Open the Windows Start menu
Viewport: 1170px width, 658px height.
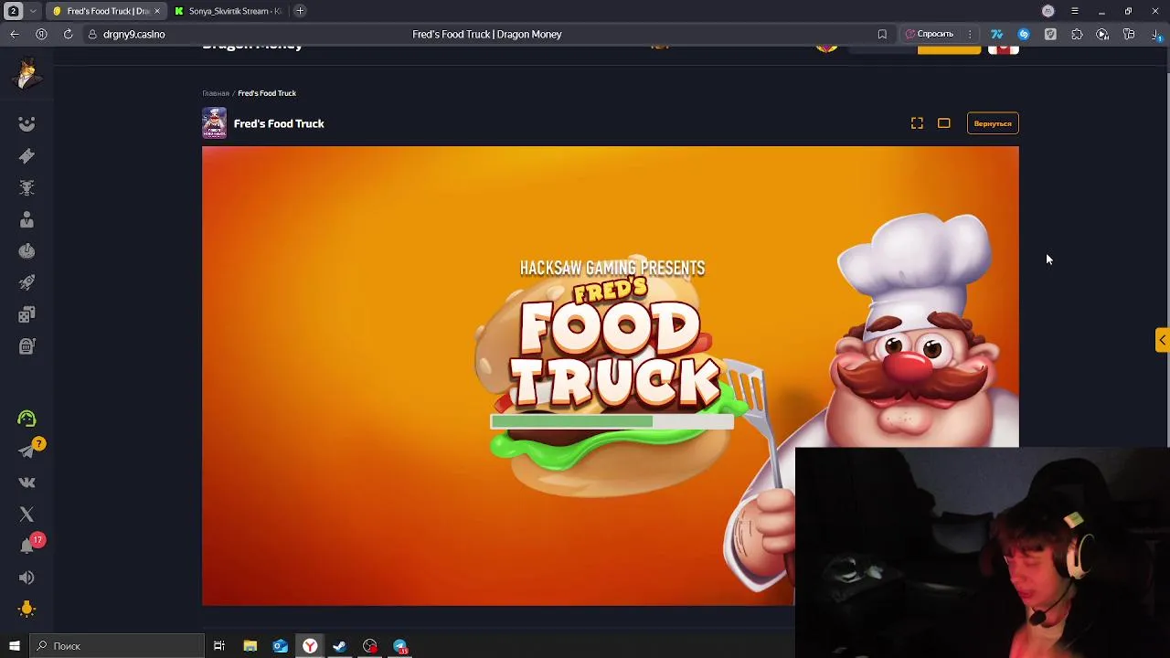[x=14, y=646]
